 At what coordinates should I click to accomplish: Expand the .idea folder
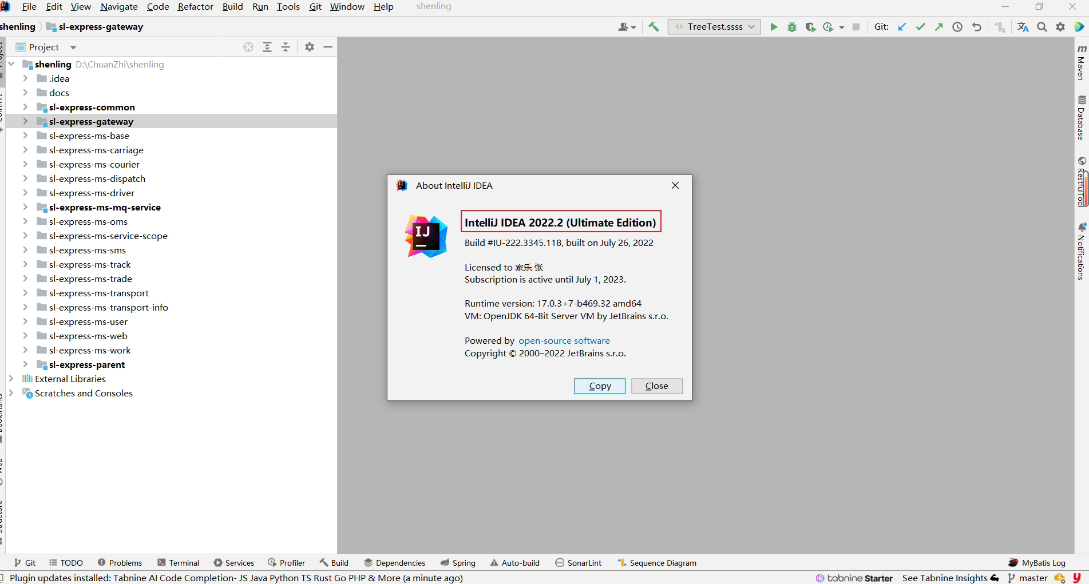pos(25,78)
